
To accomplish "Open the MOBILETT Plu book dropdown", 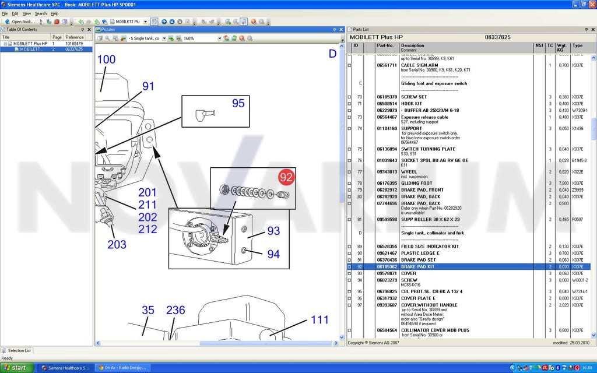I will (145, 22).
